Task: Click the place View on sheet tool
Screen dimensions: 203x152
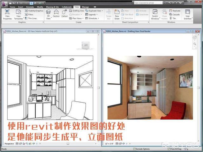Action: pos(125,11)
